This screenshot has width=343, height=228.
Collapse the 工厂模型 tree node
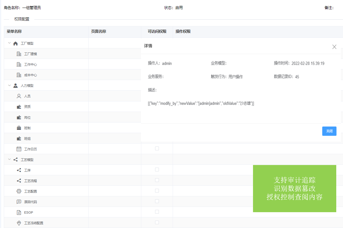(9, 43)
